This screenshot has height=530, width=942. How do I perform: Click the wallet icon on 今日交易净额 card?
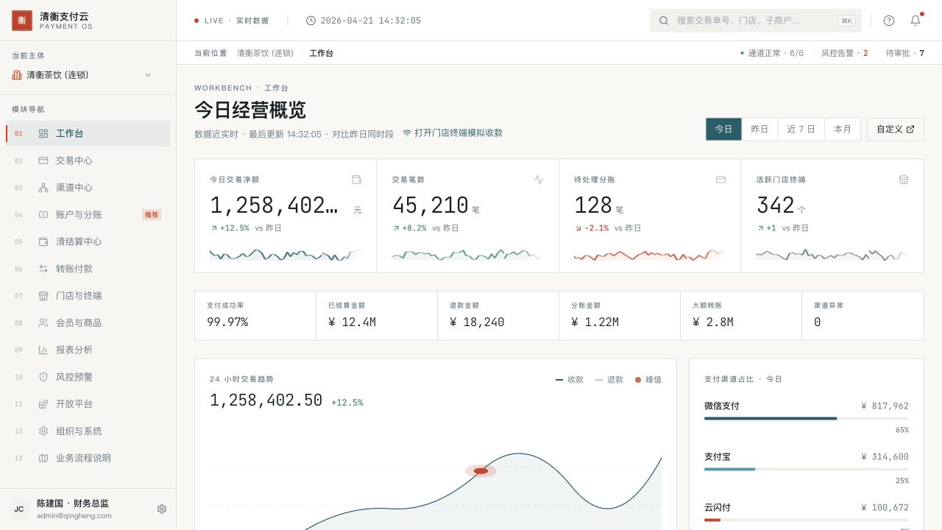pyautogui.click(x=357, y=179)
